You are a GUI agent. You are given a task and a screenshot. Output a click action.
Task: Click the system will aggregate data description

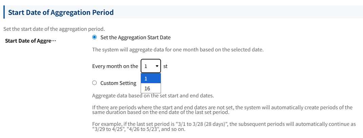[x=178, y=50]
